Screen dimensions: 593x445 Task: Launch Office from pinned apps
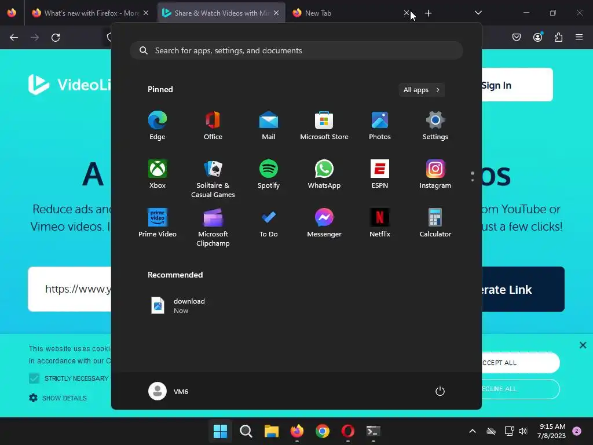click(x=213, y=126)
